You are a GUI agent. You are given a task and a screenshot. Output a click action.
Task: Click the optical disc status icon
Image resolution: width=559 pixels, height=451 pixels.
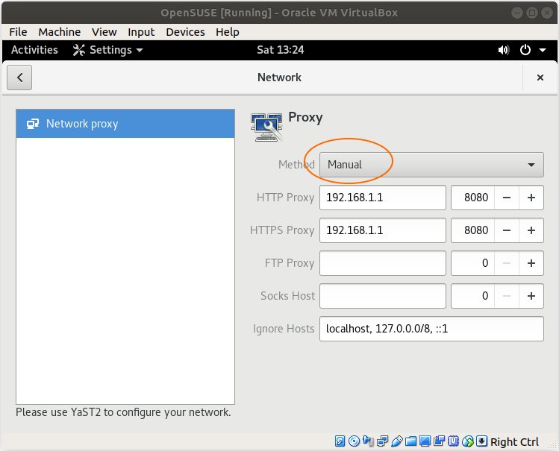coord(354,441)
